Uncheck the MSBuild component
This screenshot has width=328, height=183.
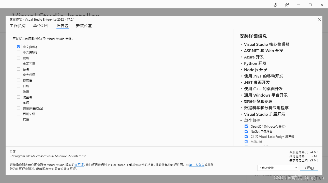246,142
